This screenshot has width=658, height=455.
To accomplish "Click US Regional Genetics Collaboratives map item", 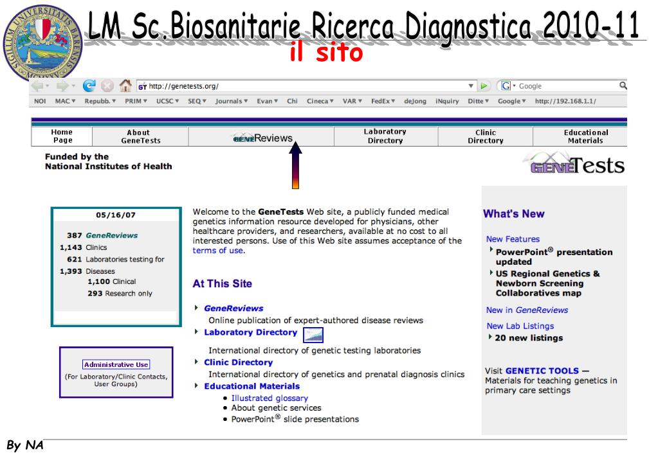I will [x=547, y=283].
